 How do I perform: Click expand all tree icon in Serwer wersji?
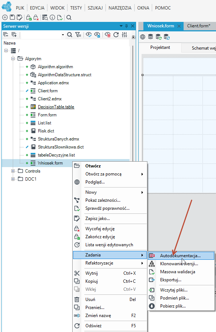(x=14, y=34)
